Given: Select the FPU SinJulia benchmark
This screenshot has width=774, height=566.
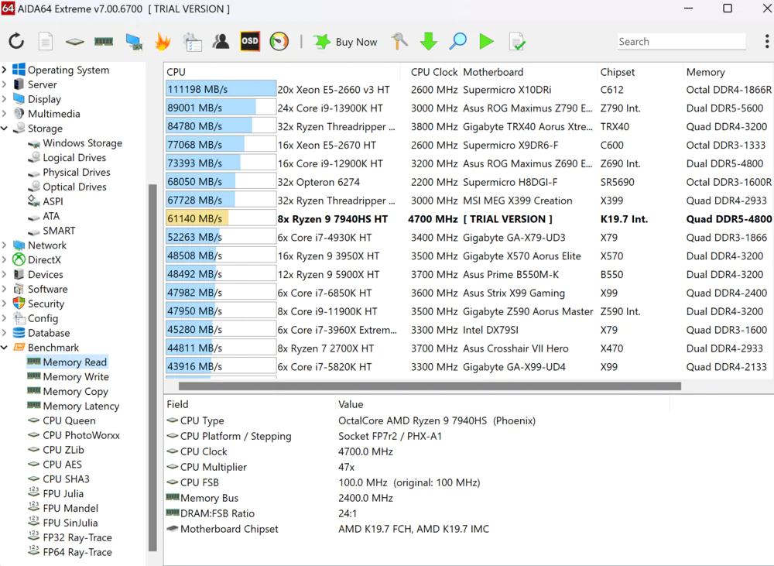Looking at the screenshot, I should click(63, 523).
